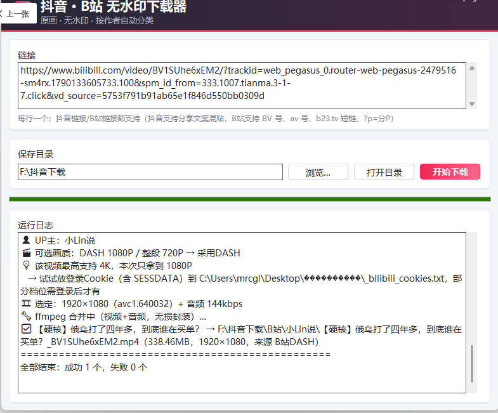The width and height of the screenshot is (498, 413).
Task: Click the log line mentioning bilibili_cookies.txt
Action: pos(241,285)
